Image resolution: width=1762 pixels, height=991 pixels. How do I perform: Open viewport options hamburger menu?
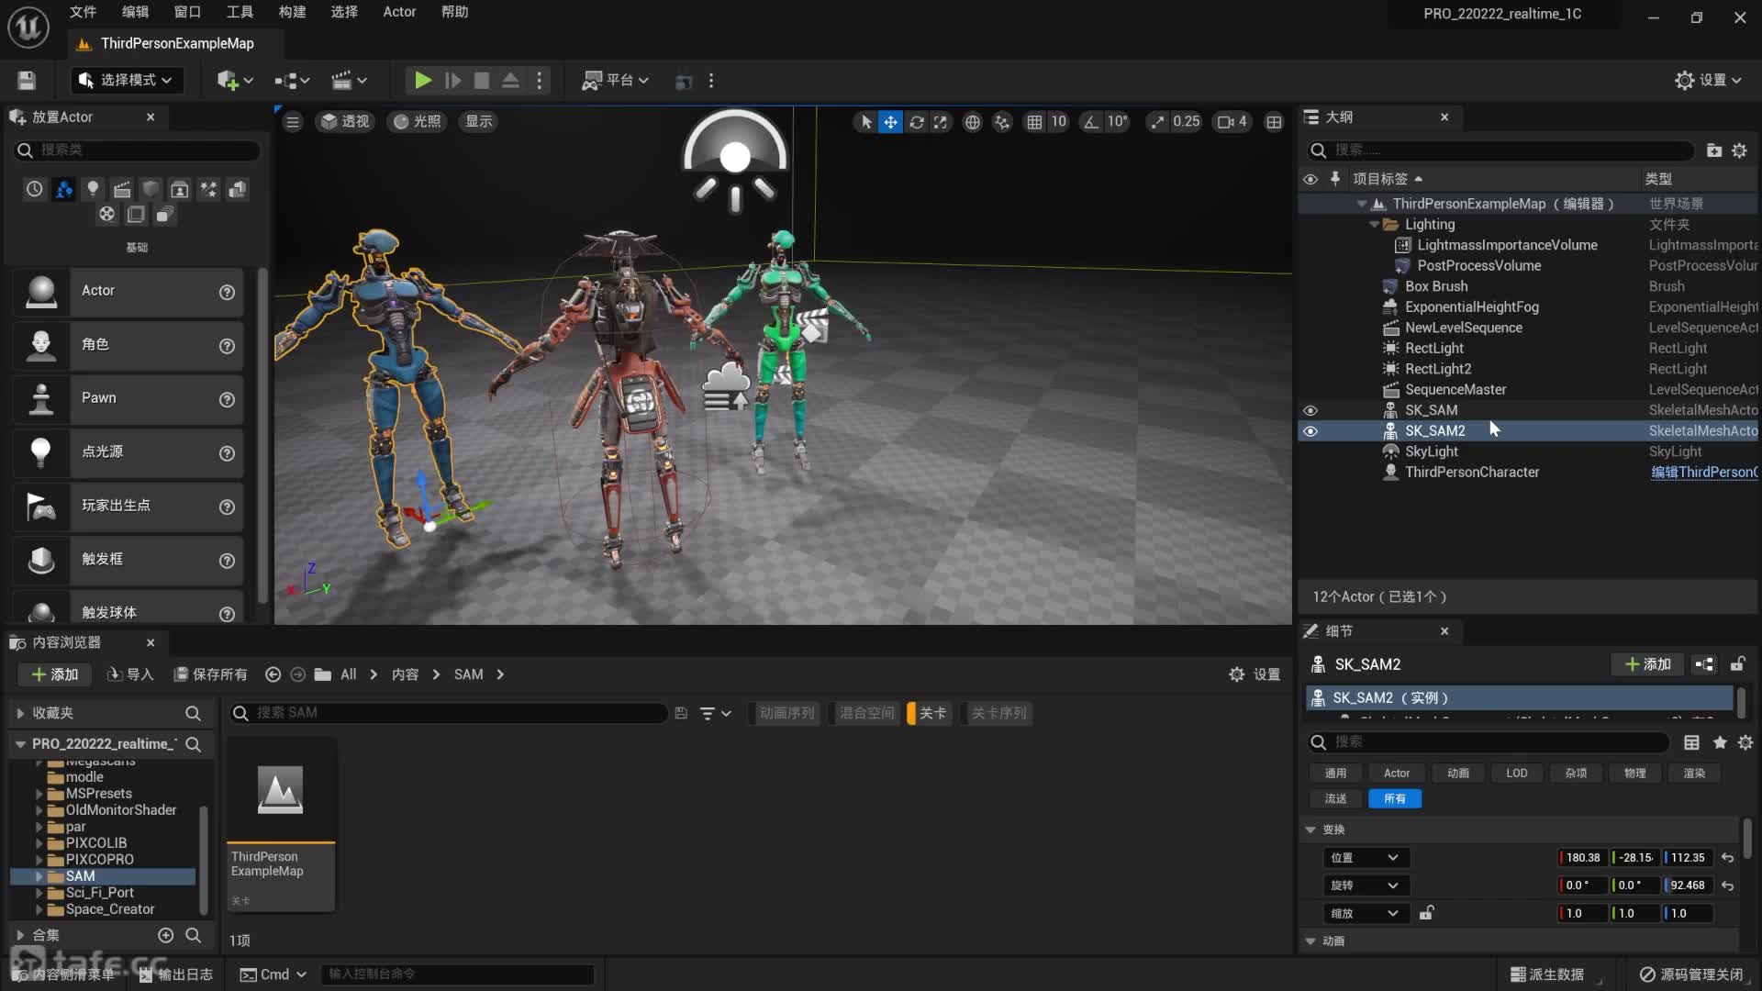(x=293, y=121)
